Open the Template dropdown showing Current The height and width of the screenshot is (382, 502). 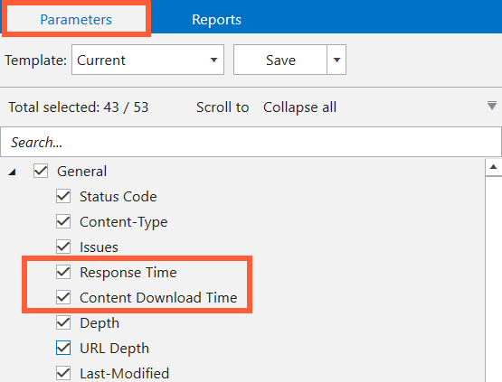click(x=147, y=60)
